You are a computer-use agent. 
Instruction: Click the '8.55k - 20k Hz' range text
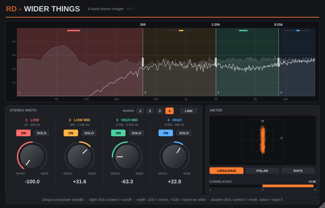(175, 125)
